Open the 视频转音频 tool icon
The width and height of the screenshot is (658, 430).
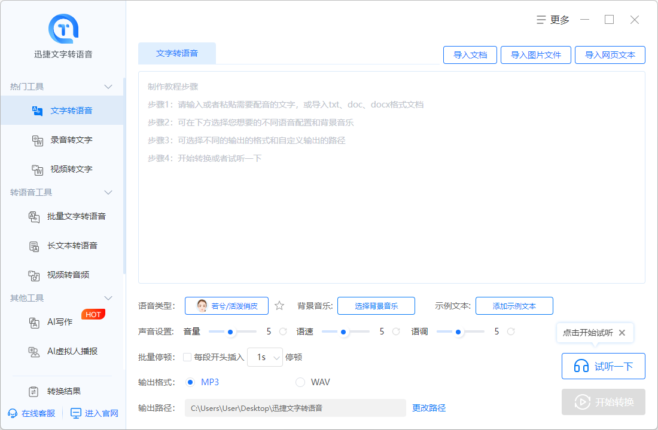point(34,275)
